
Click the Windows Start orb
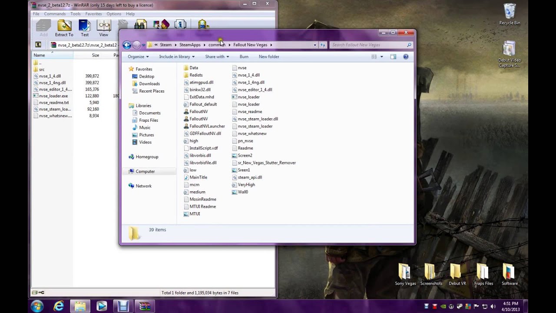37,306
